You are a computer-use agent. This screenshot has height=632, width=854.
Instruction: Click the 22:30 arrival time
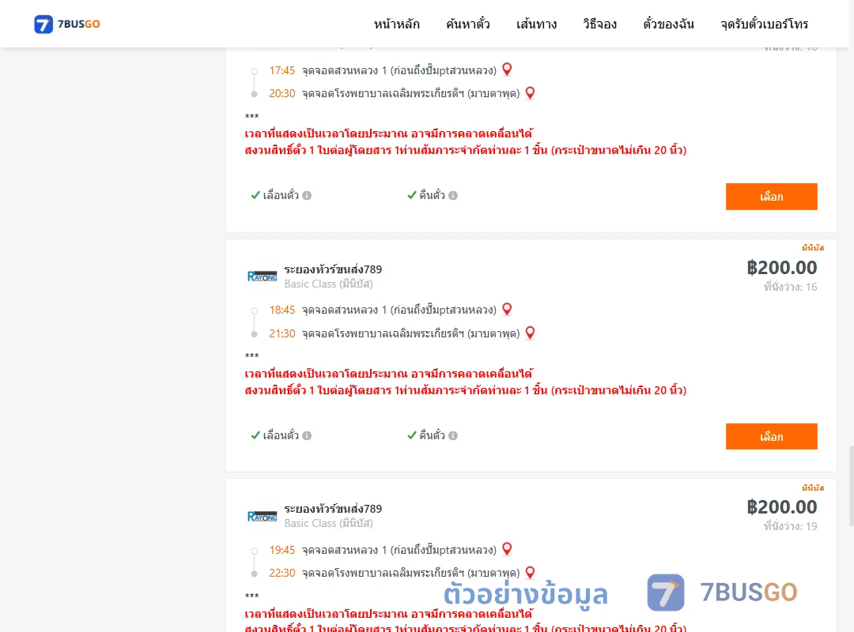point(282,573)
